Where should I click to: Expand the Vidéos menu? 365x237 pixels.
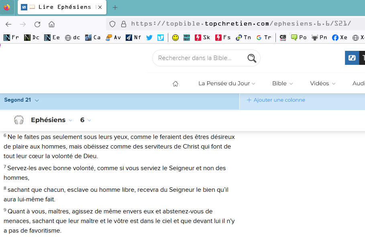point(322,83)
